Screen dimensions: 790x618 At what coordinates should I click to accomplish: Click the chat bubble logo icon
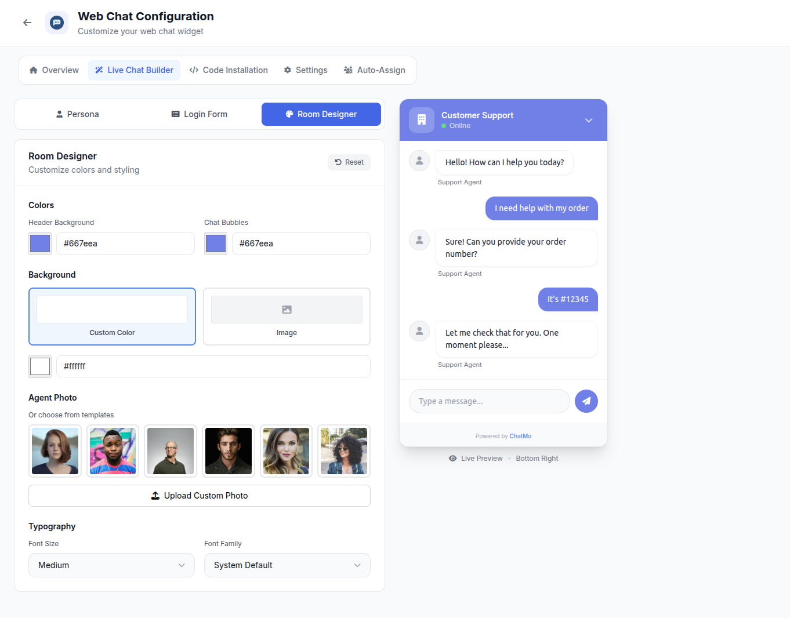(57, 23)
